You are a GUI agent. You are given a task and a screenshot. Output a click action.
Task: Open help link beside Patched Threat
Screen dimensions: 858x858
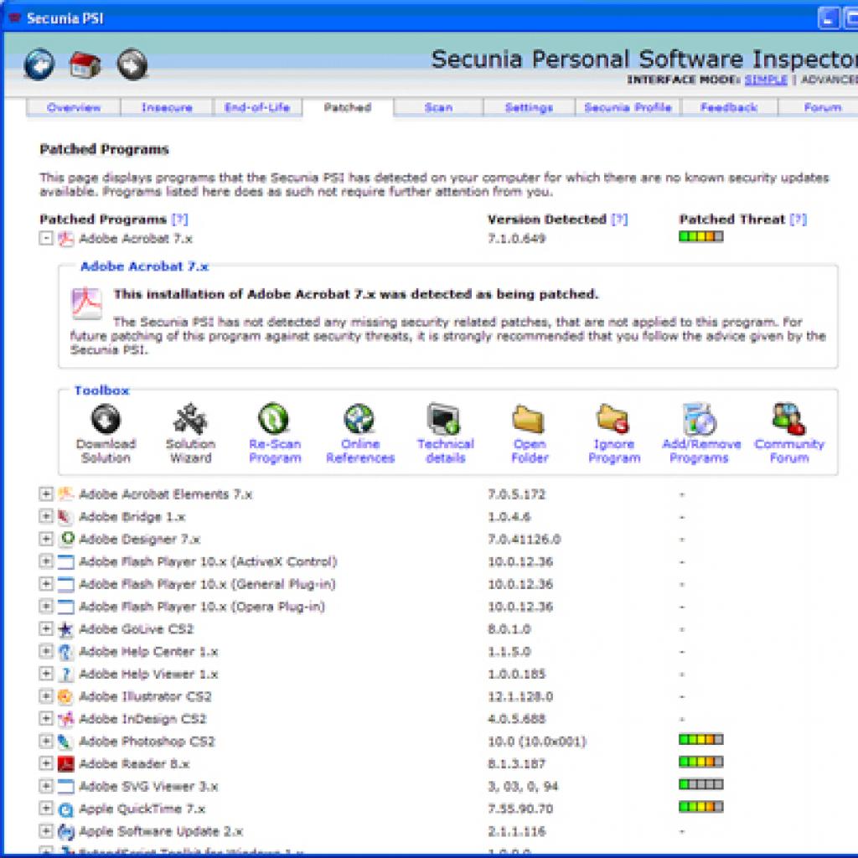click(x=799, y=220)
